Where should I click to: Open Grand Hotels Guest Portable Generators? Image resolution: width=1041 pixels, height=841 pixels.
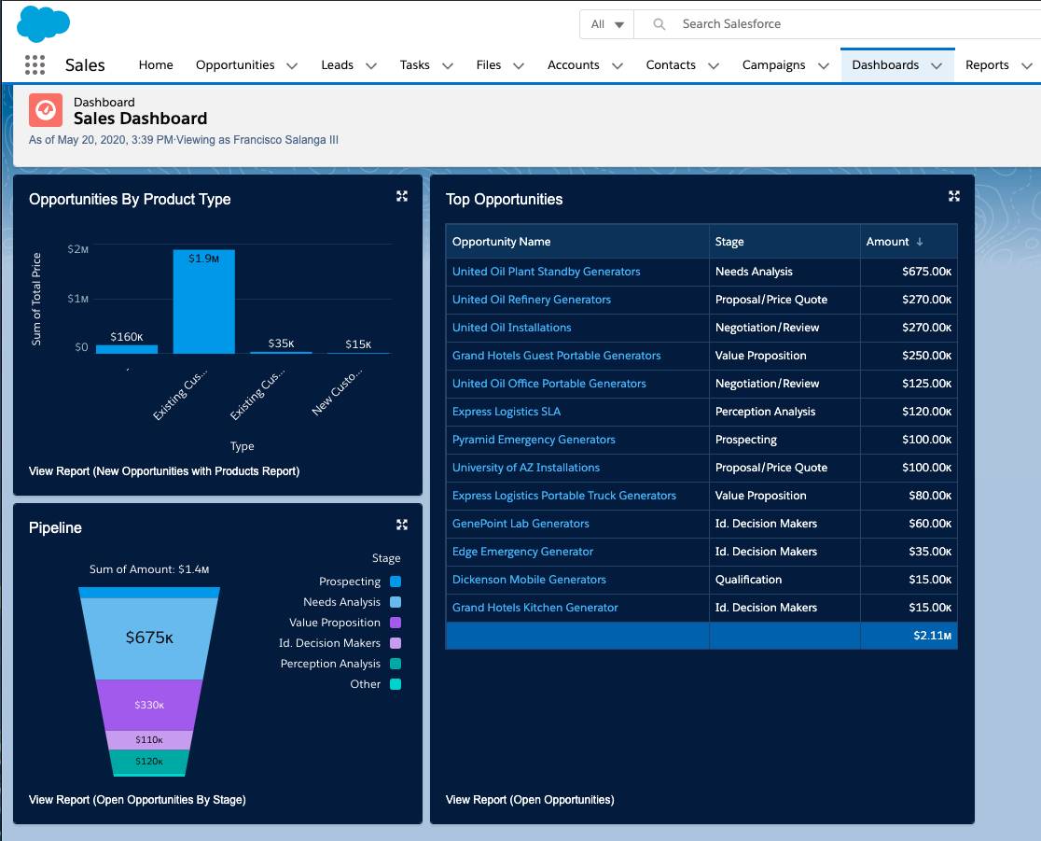(x=556, y=356)
